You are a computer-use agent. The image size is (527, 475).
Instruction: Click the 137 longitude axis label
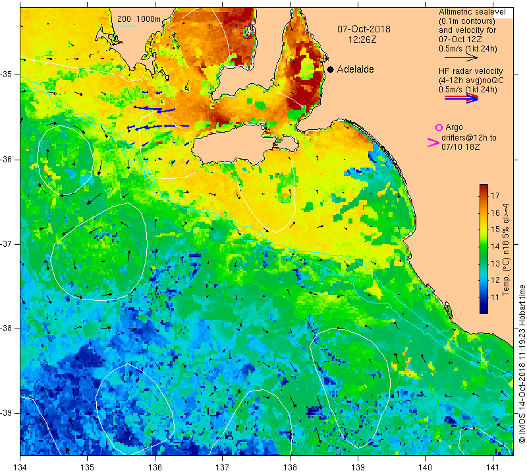pos(223,468)
